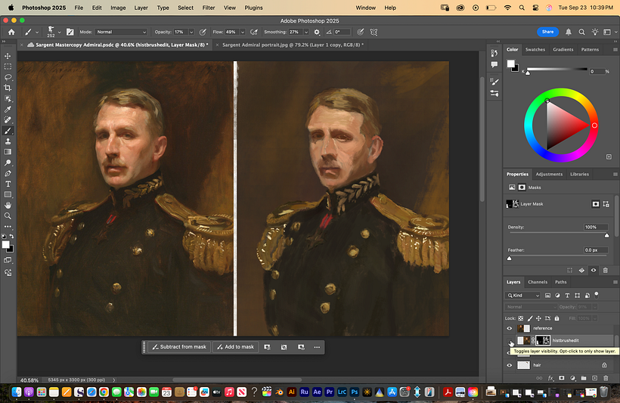
Task: Select the Zoom tool
Action: click(8, 216)
